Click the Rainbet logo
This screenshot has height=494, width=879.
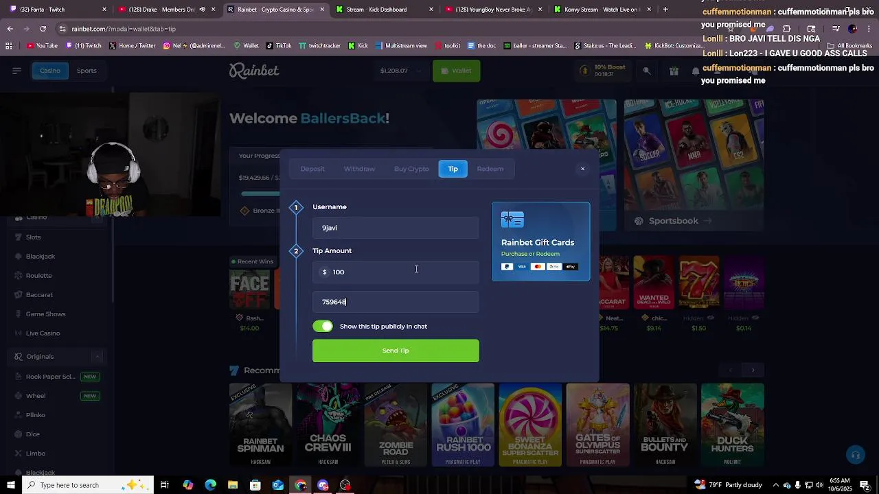(254, 71)
